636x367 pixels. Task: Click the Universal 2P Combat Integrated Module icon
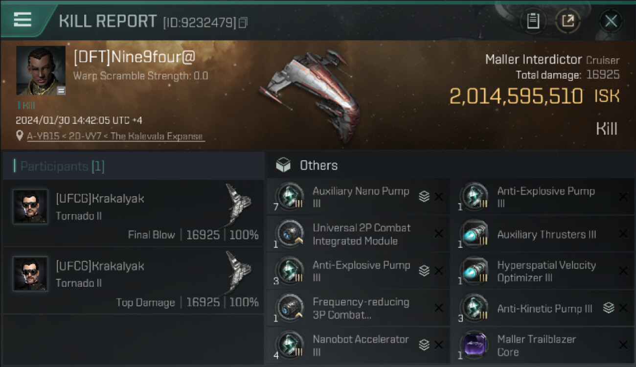[x=290, y=234]
